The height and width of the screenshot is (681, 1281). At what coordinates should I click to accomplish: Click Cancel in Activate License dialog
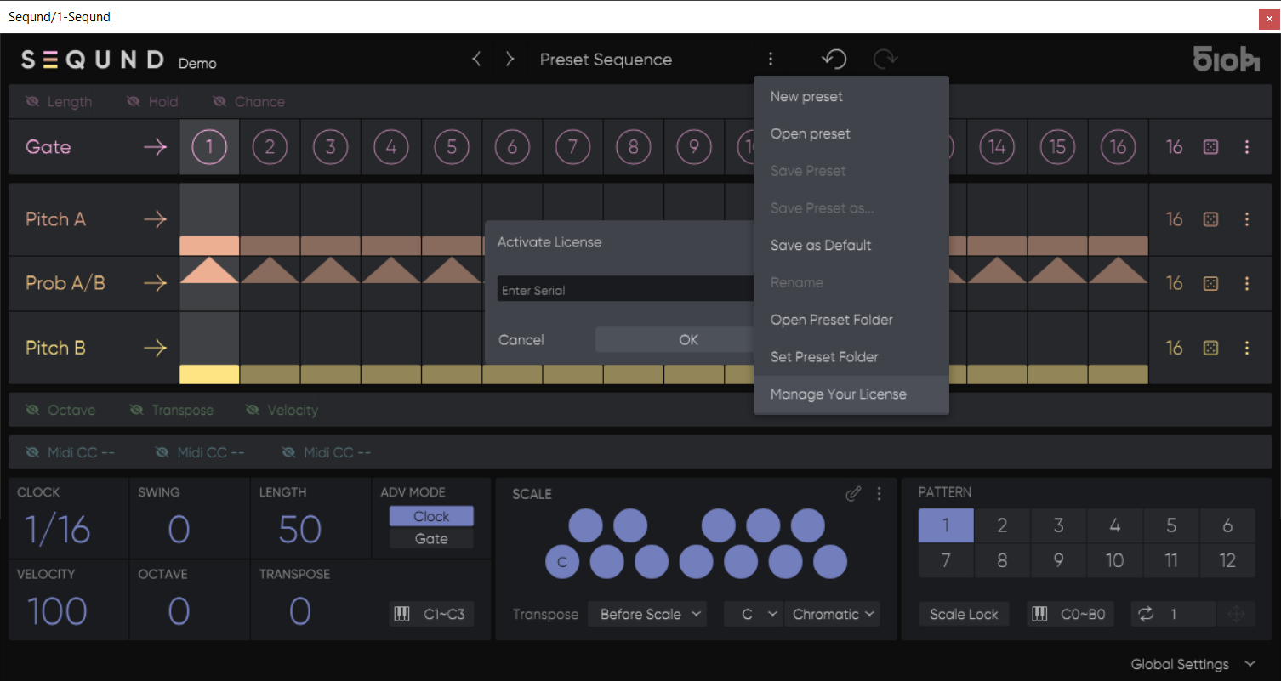click(521, 340)
